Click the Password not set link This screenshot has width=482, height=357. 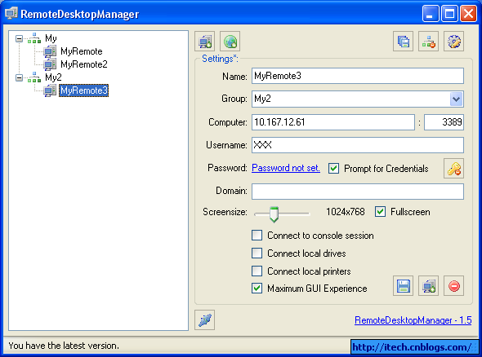(286, 168)
